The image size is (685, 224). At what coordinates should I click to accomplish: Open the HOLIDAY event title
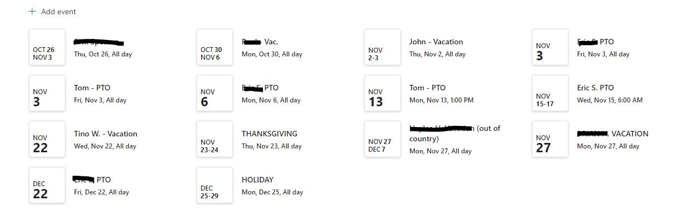[x=257, y=180]
